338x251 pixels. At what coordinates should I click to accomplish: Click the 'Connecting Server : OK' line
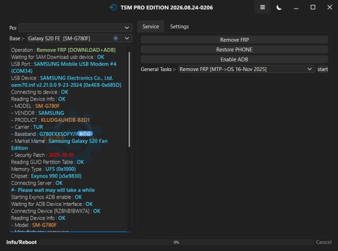tap(37, 183)
